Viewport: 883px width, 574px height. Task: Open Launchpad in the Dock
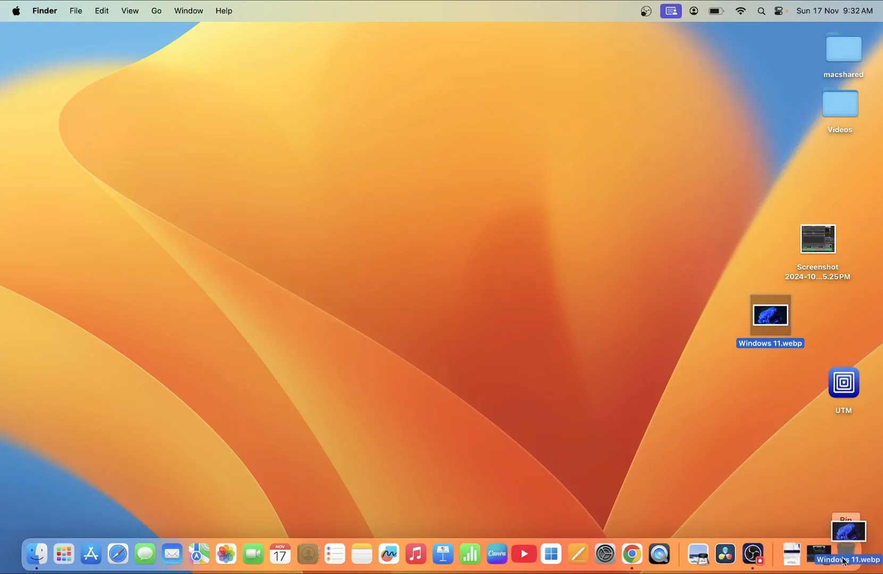[64, 554]
